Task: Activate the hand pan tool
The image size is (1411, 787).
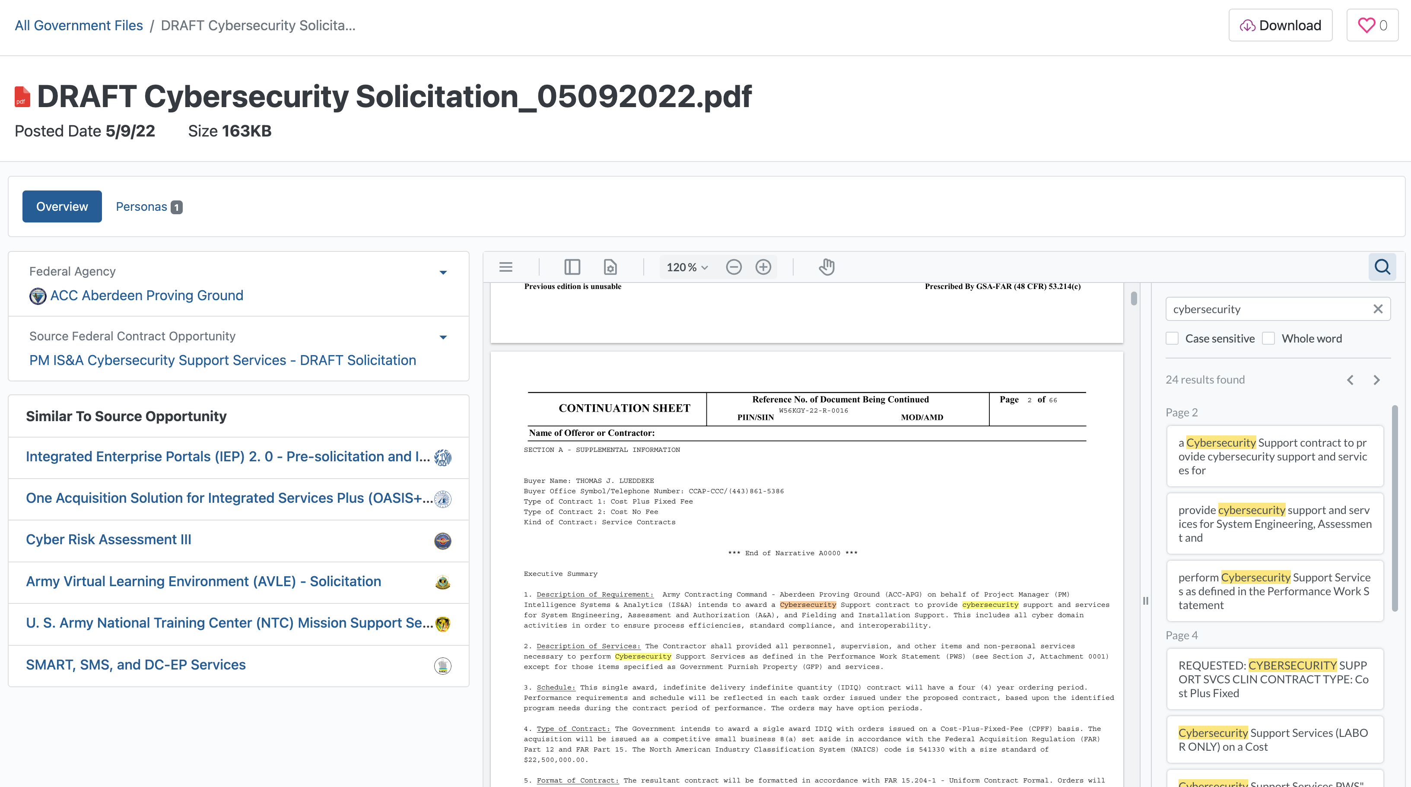Action: coord(826,267)
